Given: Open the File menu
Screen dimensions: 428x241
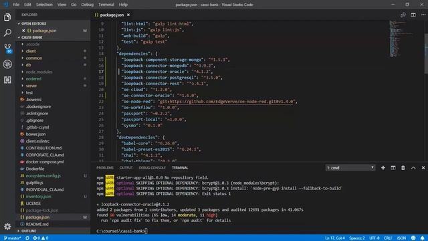Looking at the screenshot, I should click(16, 5).
